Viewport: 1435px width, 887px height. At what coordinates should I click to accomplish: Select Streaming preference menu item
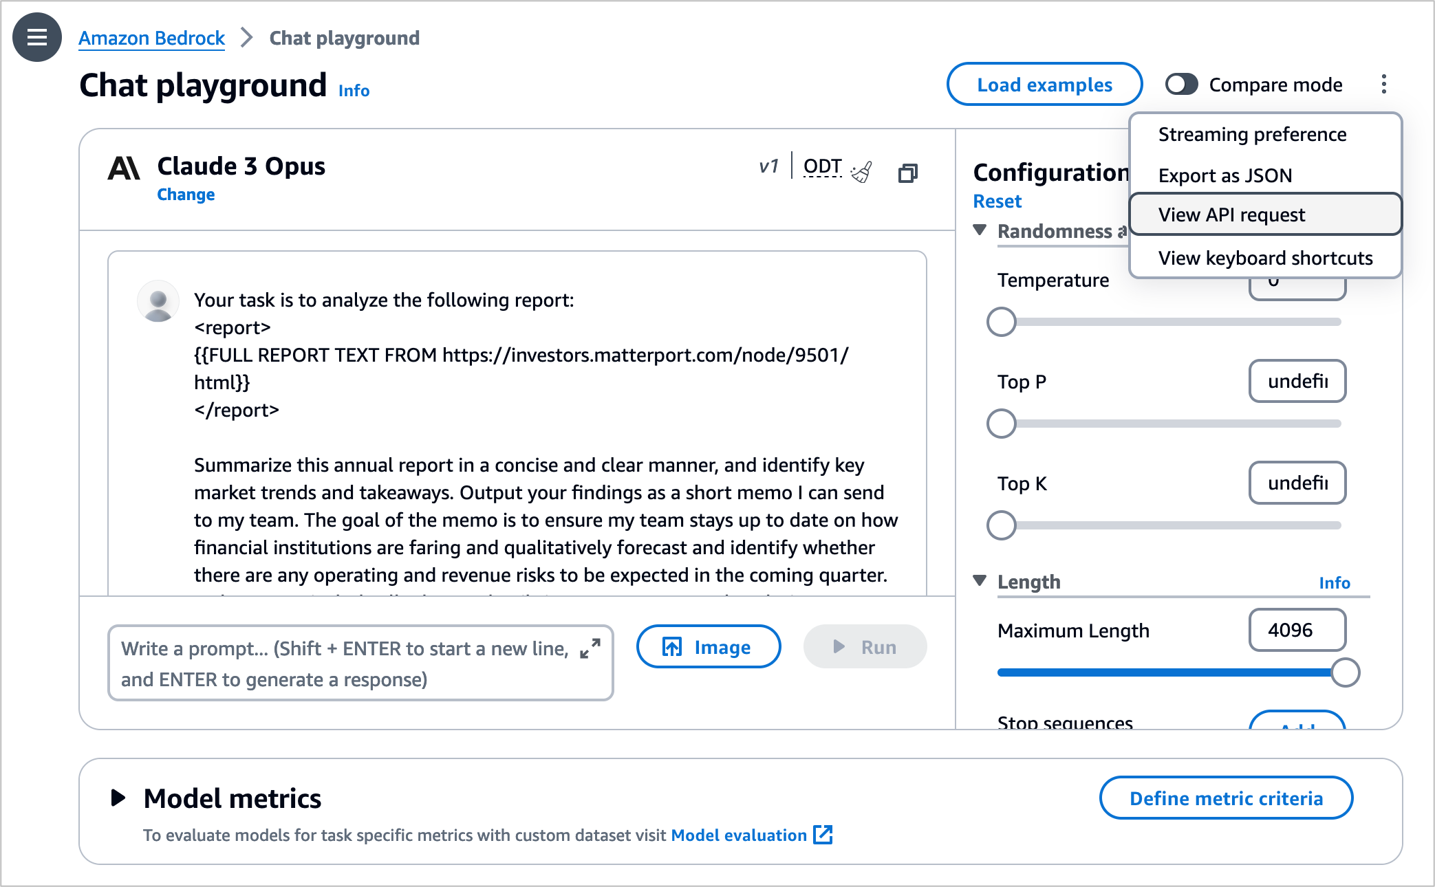coord(1252,134)
